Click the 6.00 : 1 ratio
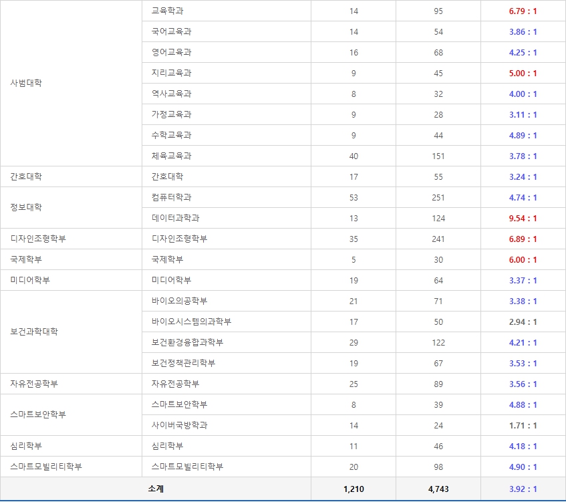566x502 pixels. coord(523,259)
